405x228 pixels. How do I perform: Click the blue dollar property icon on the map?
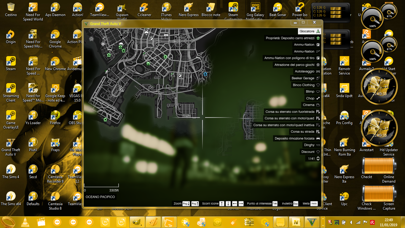pos(205,74)
